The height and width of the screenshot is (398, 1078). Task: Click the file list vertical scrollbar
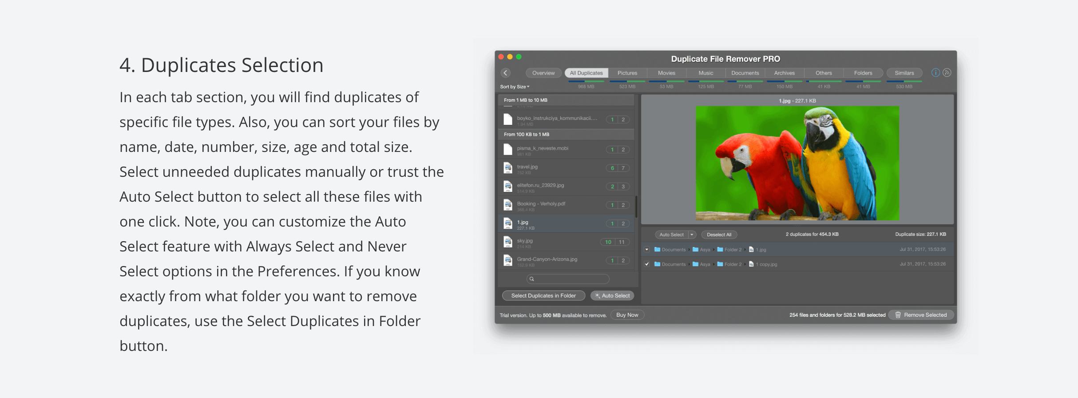click(x=636, y=207)
